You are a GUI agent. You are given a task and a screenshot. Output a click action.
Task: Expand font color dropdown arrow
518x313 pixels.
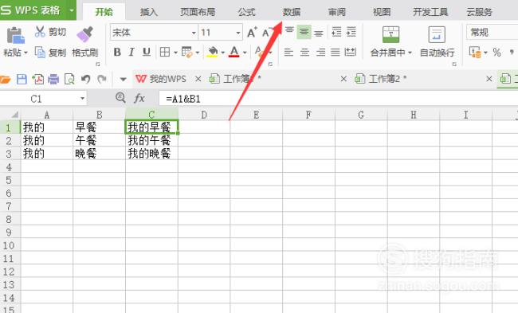[x=245, y=53]
